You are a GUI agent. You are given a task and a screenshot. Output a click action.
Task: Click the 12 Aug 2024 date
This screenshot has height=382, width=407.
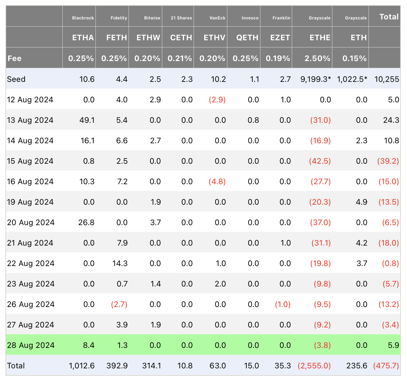pyautogui.click(x=30, y=100)
